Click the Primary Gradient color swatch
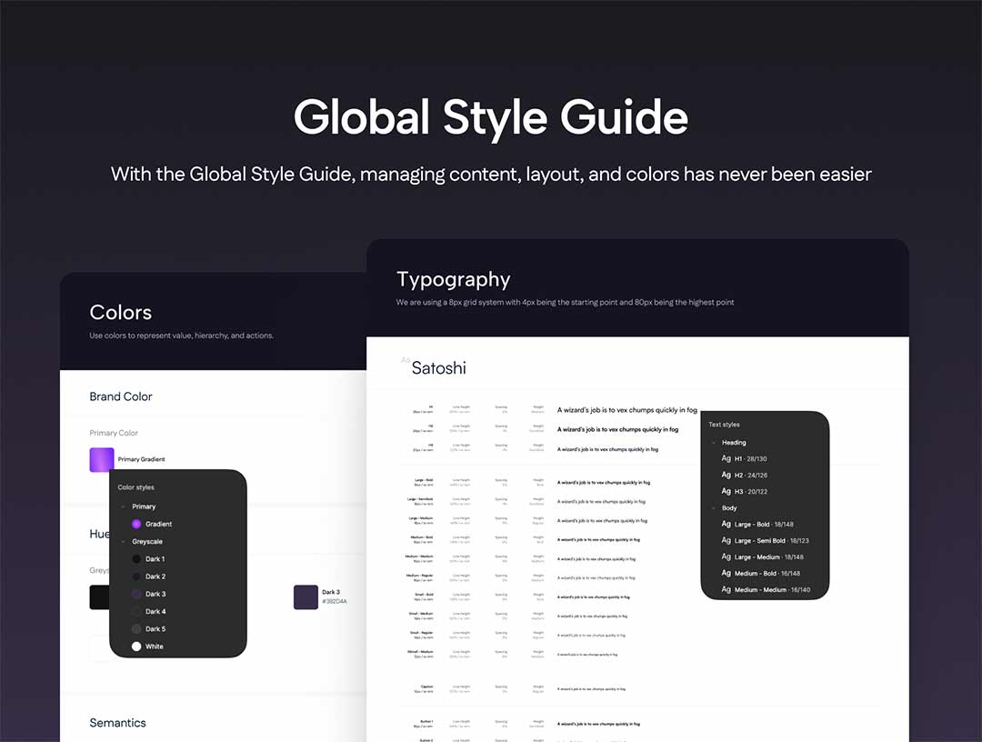 click(x=102, y=460)
